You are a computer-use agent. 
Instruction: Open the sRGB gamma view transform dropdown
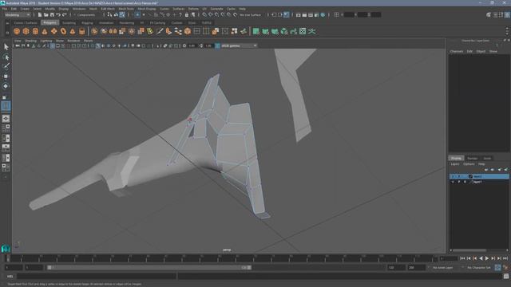click(239, 46)
